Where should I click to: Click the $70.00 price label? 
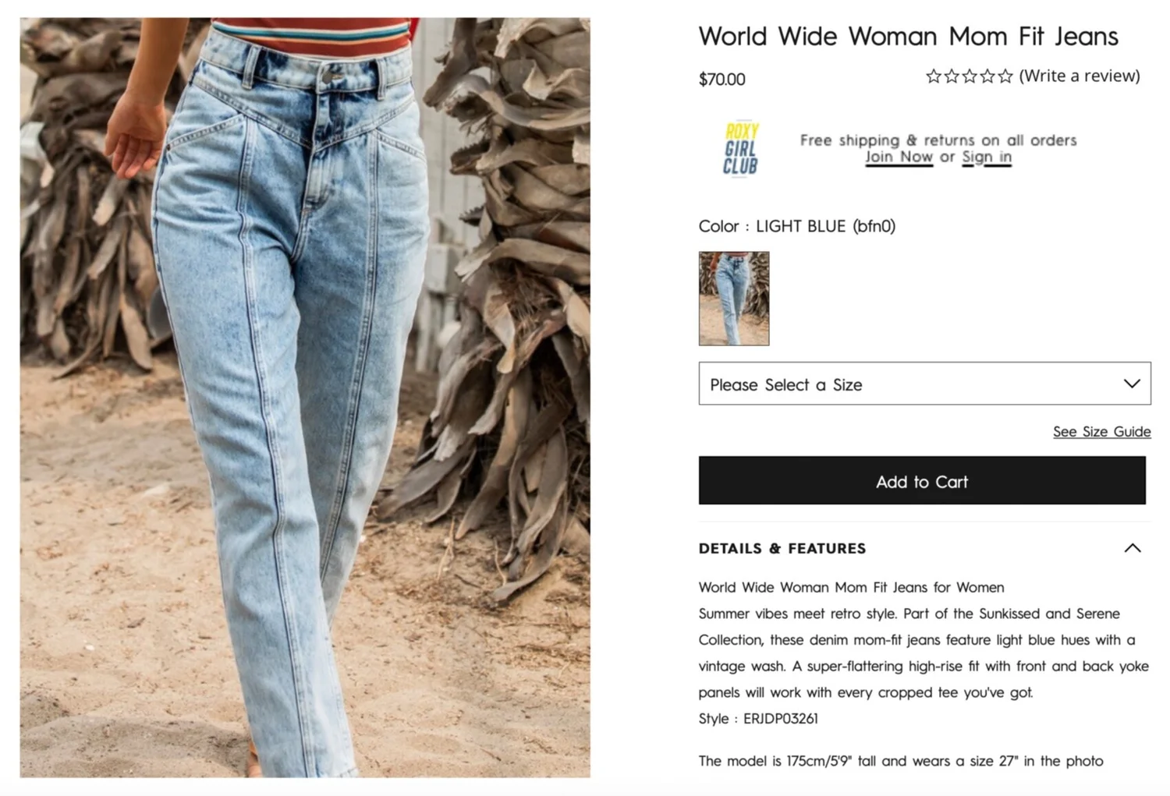(722, 80)
